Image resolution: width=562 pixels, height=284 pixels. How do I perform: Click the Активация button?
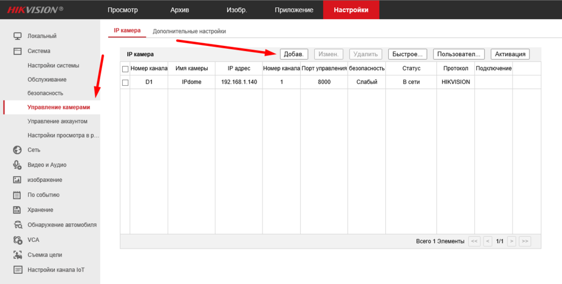[x=510, y=54]
